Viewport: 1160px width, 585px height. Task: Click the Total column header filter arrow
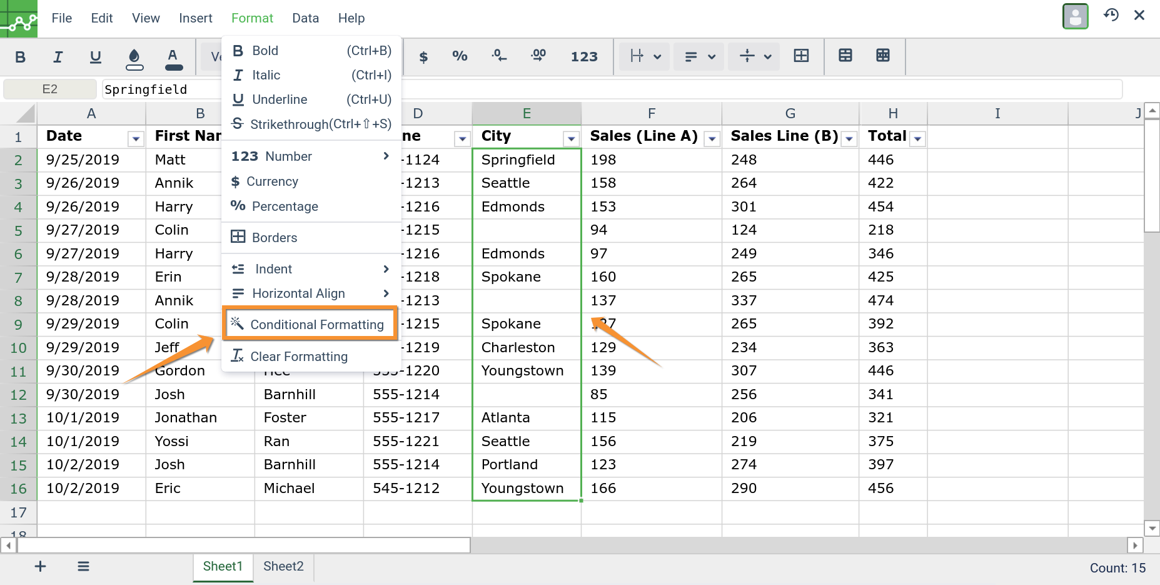point(917,138)
